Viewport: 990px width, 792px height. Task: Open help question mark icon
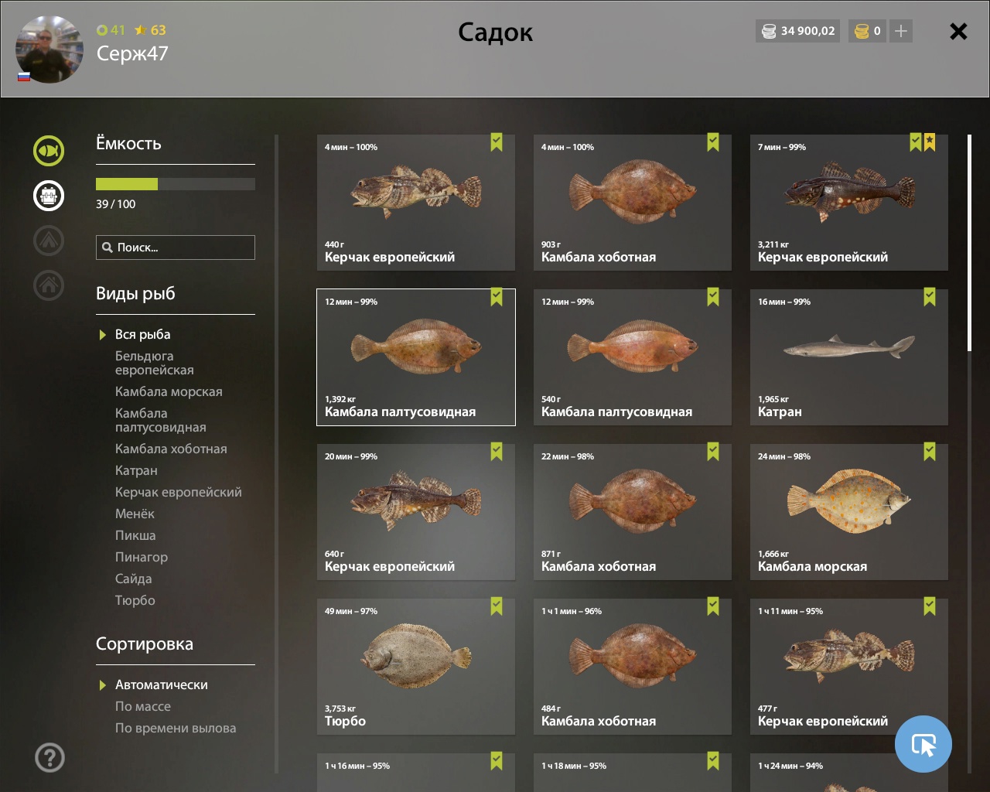point(49,757)
